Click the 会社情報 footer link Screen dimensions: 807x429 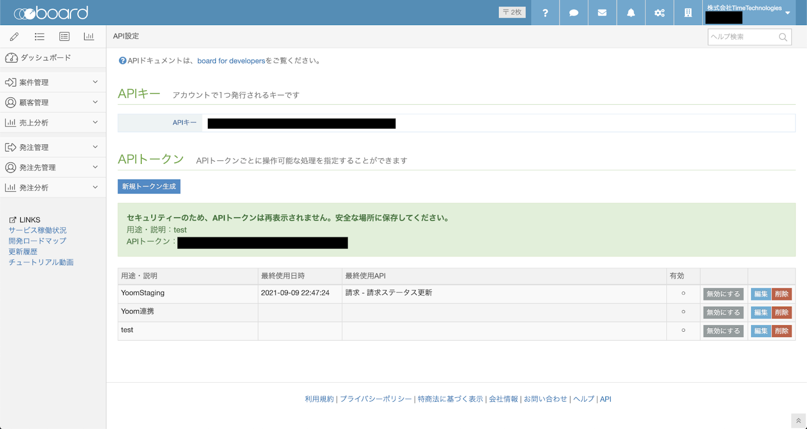tap(503, 399)
